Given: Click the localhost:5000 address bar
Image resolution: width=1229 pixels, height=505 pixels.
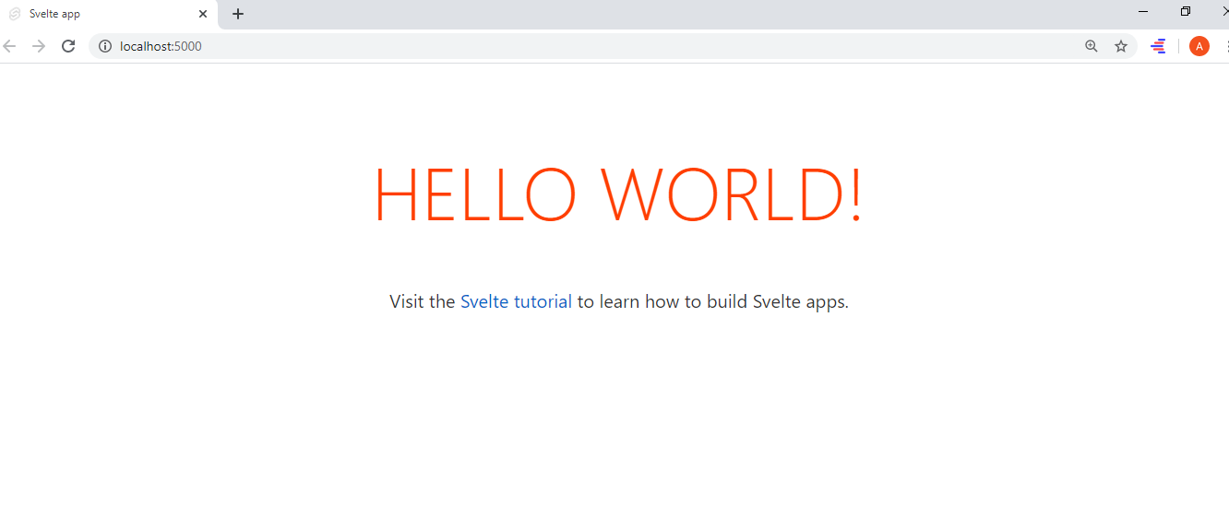Looking at the screenshot, I should [x=591, y=46].
